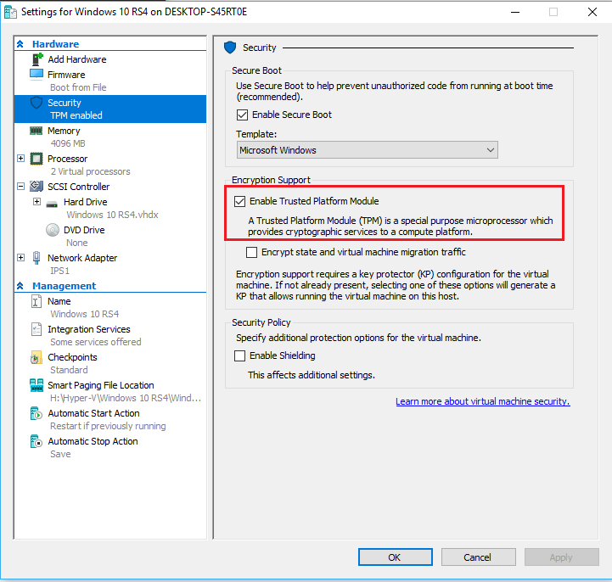Image resolution: width=612 pixels, height=582 pixels.
Task: Click the Smart Paging File Location icon
Action: (x=36, y=385)
